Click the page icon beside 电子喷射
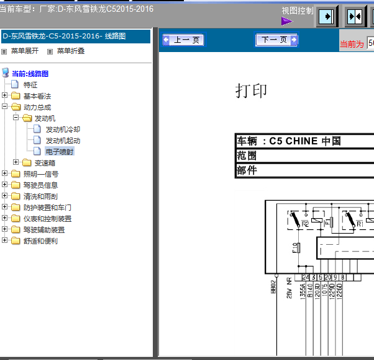This screenshot has width=374, height=360. coord(37,151)
